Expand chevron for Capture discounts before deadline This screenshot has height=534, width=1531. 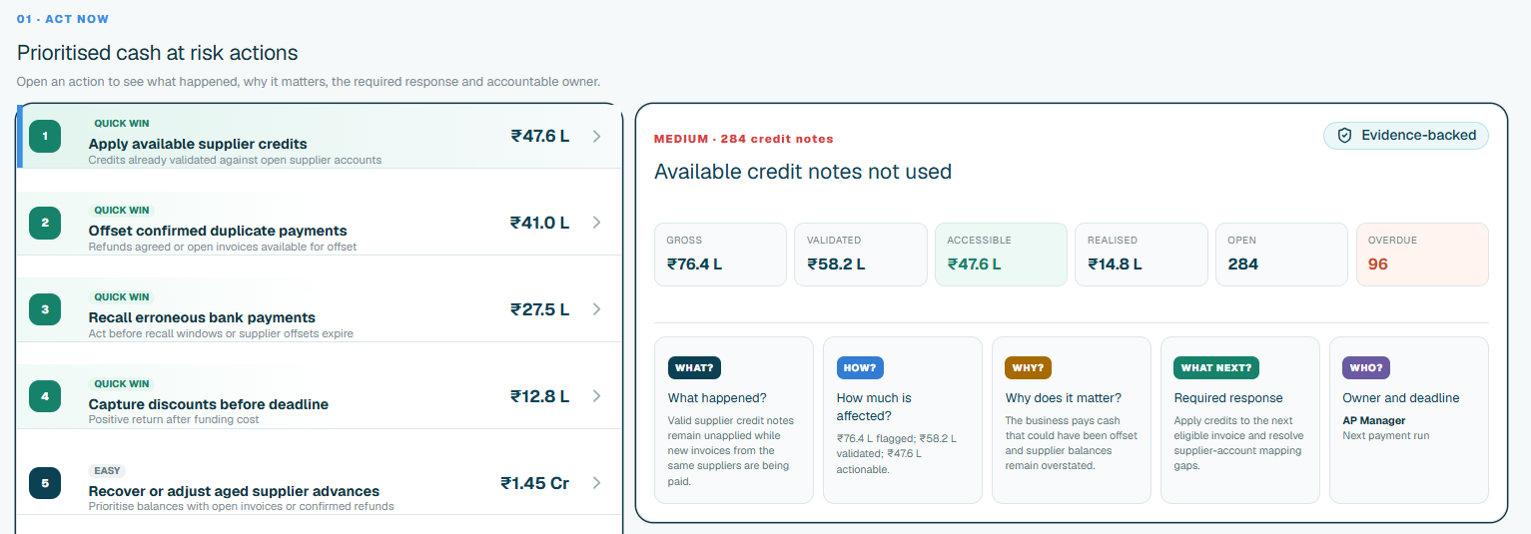[x=596, y=396]
